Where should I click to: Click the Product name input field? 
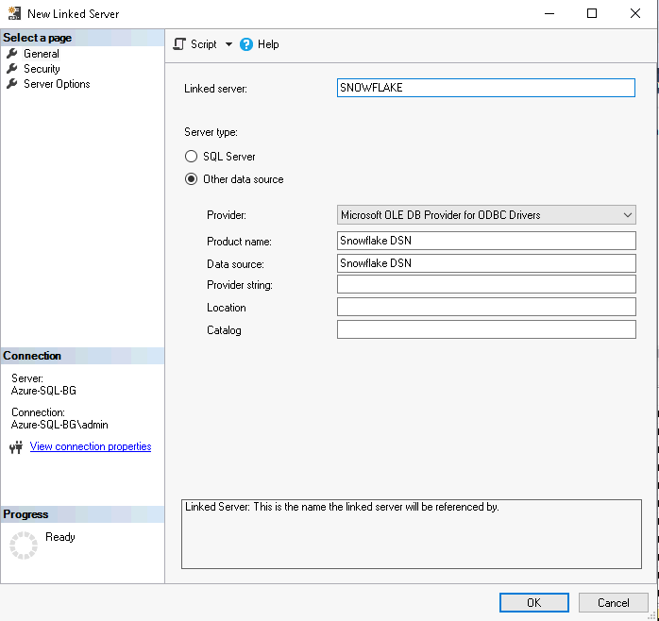[486, 241]
